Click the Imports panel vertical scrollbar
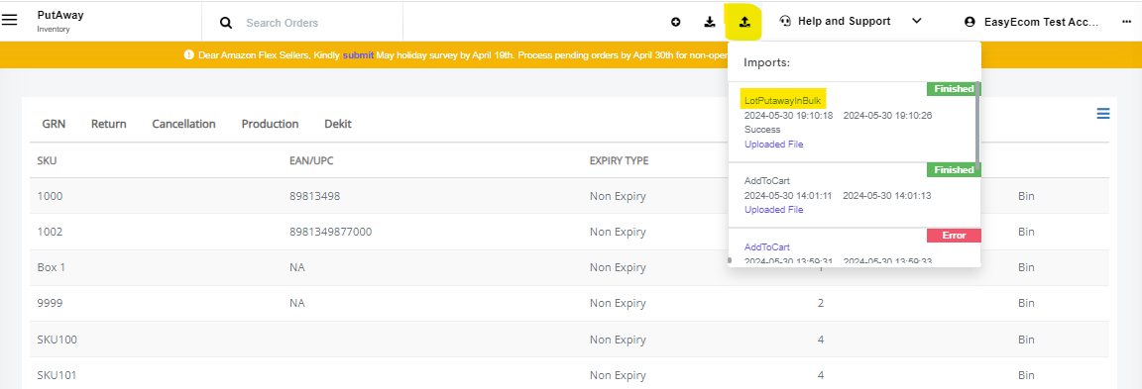Viewport: 1142px width, 389px height. point(977,124)
